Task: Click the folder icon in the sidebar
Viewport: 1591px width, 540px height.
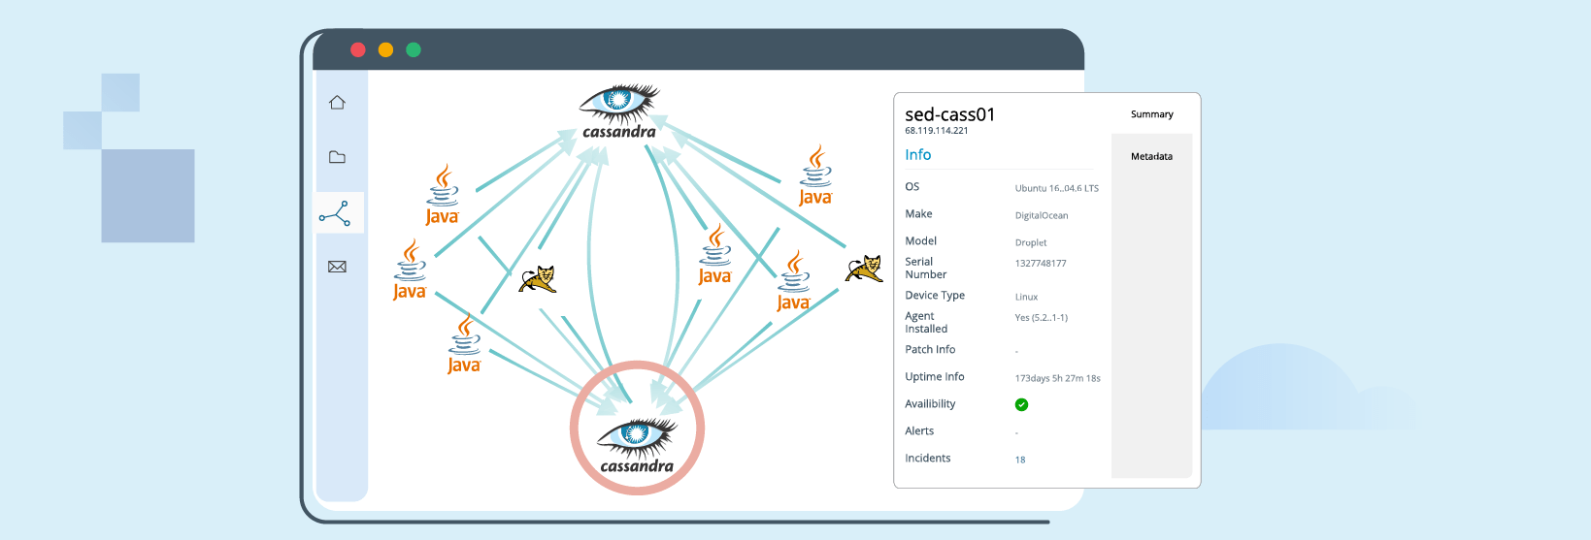Action: point(337,157)
